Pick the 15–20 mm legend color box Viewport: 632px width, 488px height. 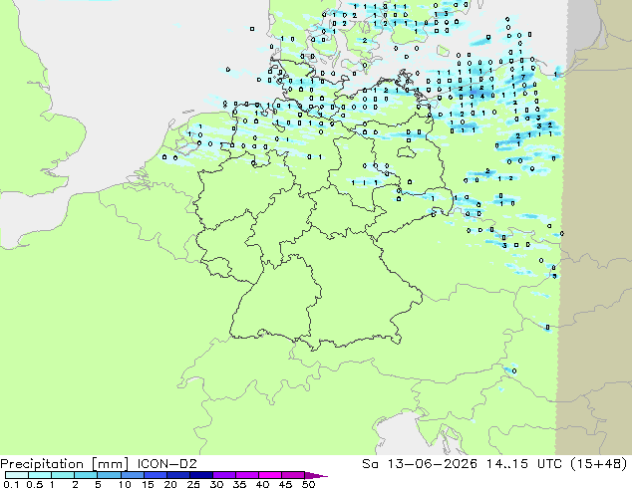coord(156,475)
